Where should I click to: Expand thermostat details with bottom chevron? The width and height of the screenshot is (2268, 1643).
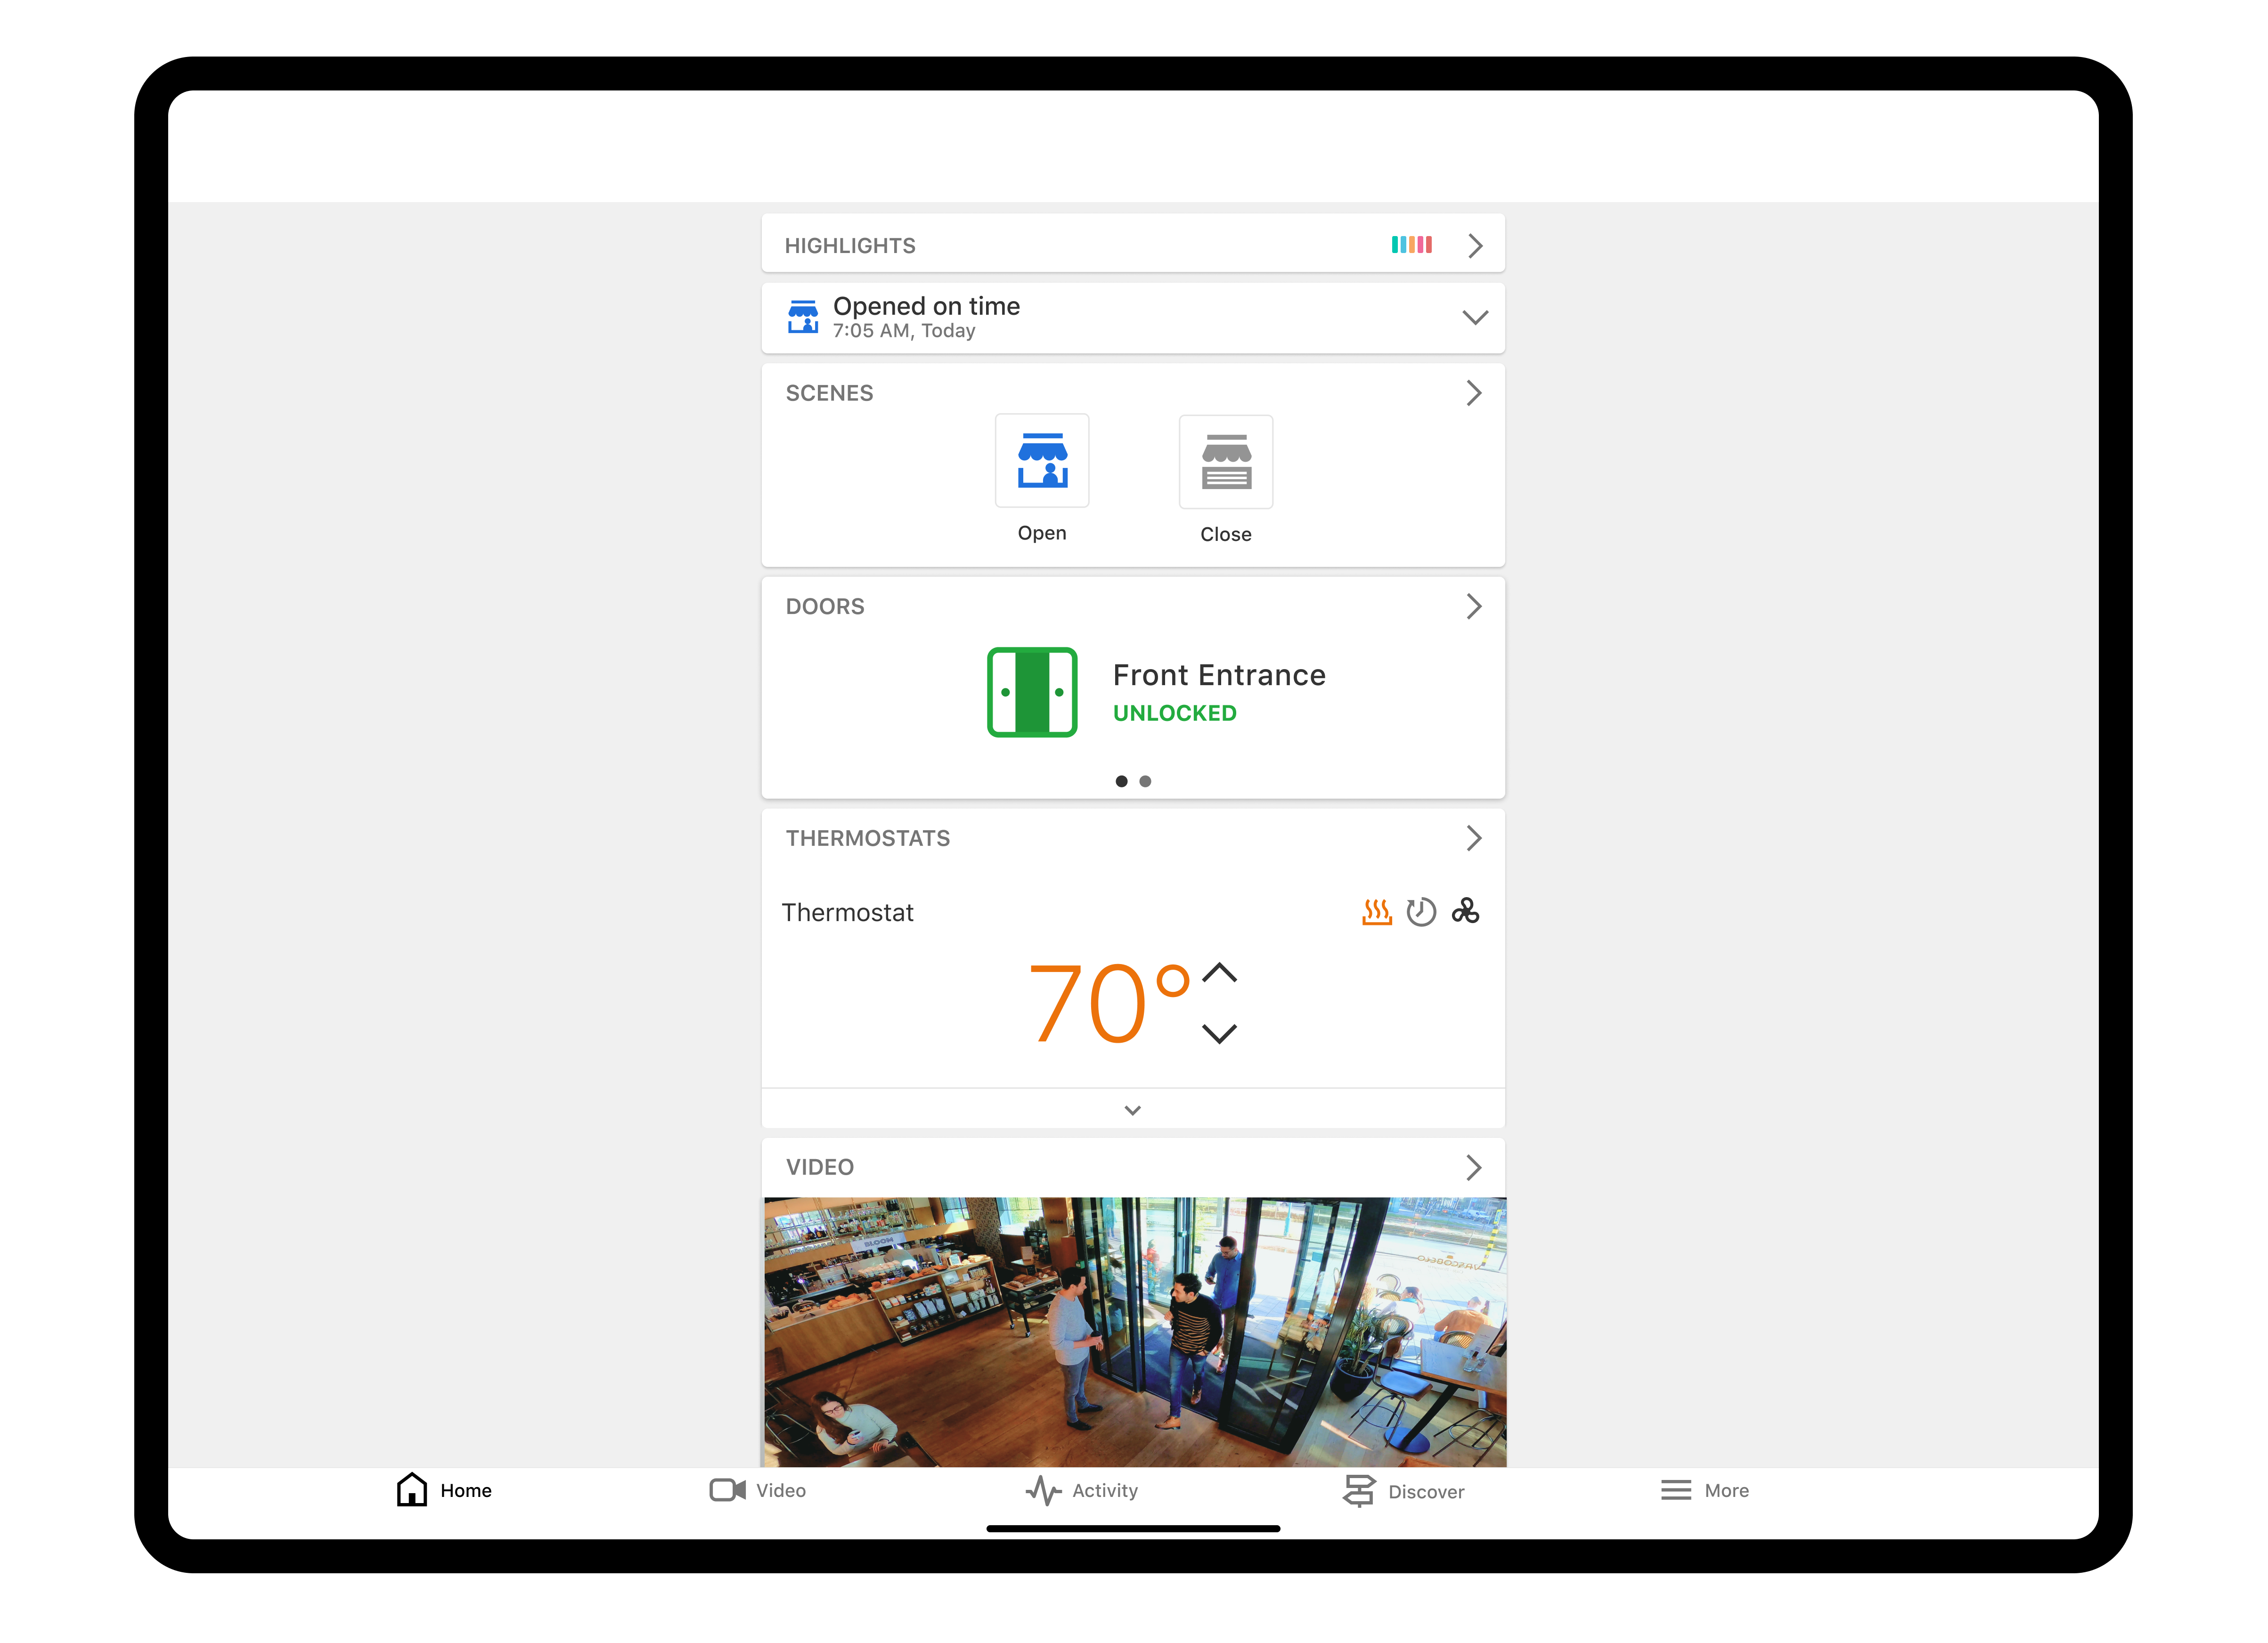(1132, 1110)
